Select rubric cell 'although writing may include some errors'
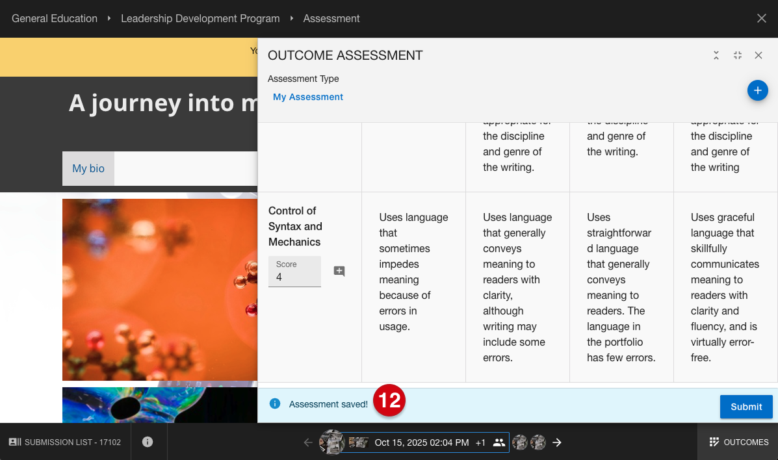 (x=517, y=287)
